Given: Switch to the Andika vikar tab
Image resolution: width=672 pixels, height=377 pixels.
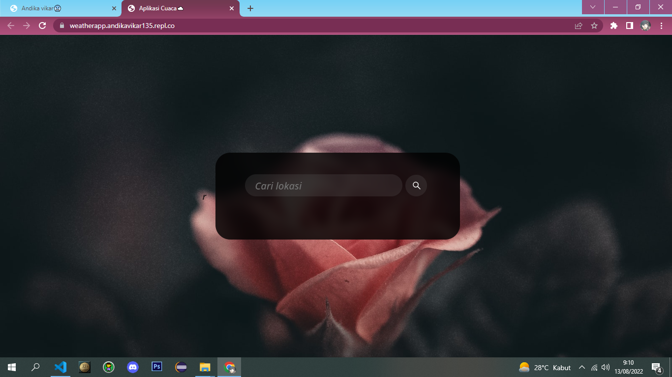Looking at the screenshot, I should (59, 8).
